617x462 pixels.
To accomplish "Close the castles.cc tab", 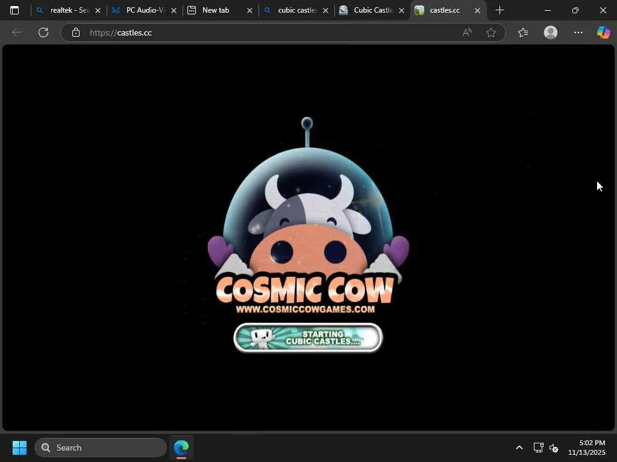I will [478, 11].
